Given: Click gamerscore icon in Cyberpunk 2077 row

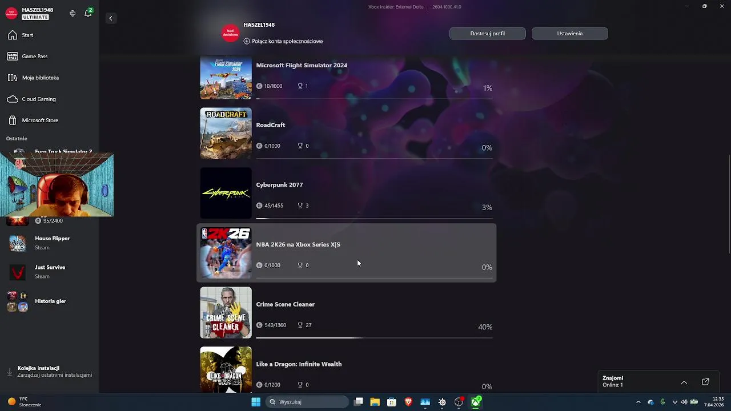Looking at the screenshot, I should pyautogui.click(x=259, y=205).
